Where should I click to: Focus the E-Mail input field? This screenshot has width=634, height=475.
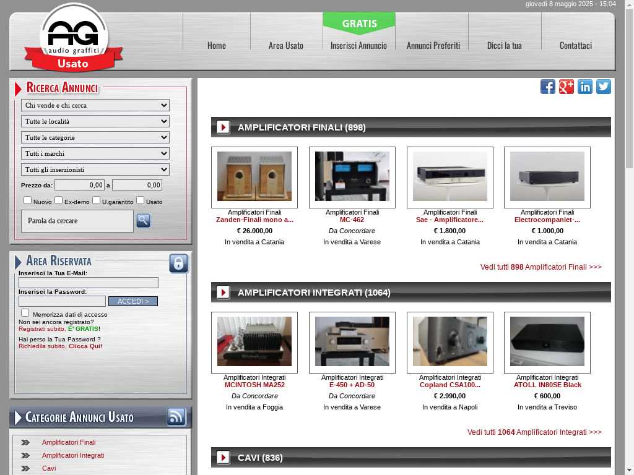click(88, 283)
